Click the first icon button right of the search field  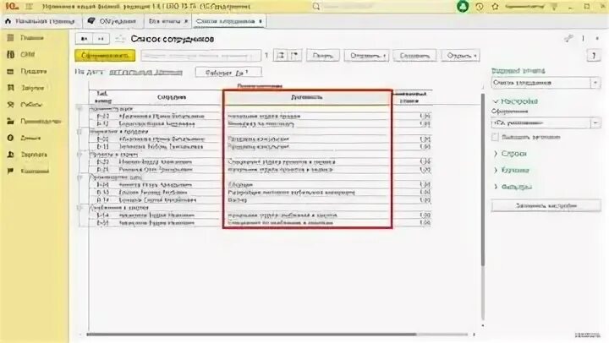point(281,56)
